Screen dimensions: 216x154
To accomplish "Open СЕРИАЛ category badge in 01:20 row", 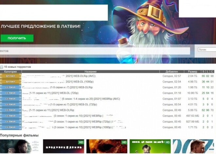I will pos(10,87).
